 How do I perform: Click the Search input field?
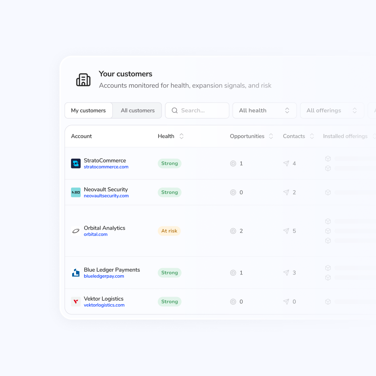(197, 110)
